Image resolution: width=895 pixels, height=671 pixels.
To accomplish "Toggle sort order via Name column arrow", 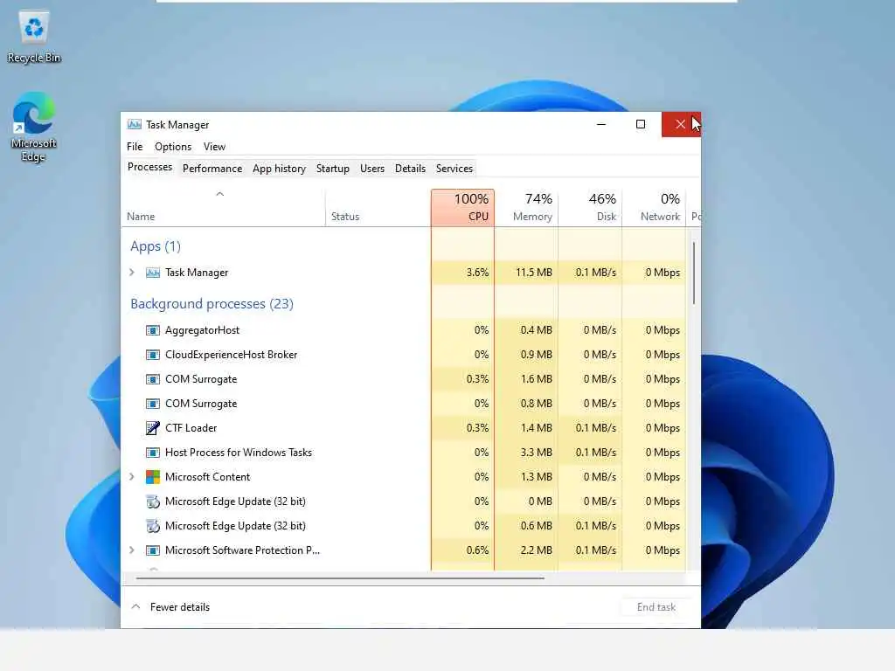I will (x=219, y=194).
